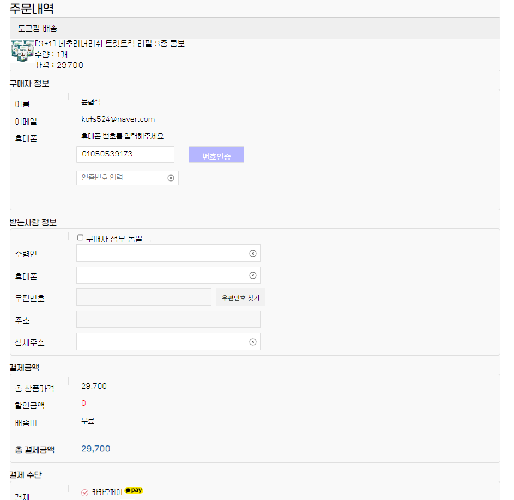
Task: Click the 받는사람 정보 section heading
Action: pyautogui.click(x=33, y=222)
